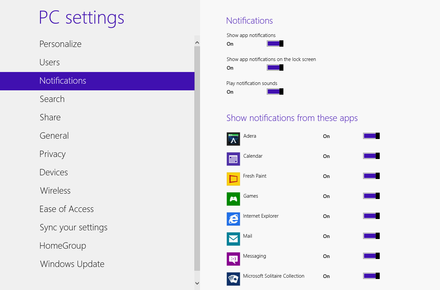Open Windows Update settings
This screenshot has height=290, width=440.
[97, 264]
